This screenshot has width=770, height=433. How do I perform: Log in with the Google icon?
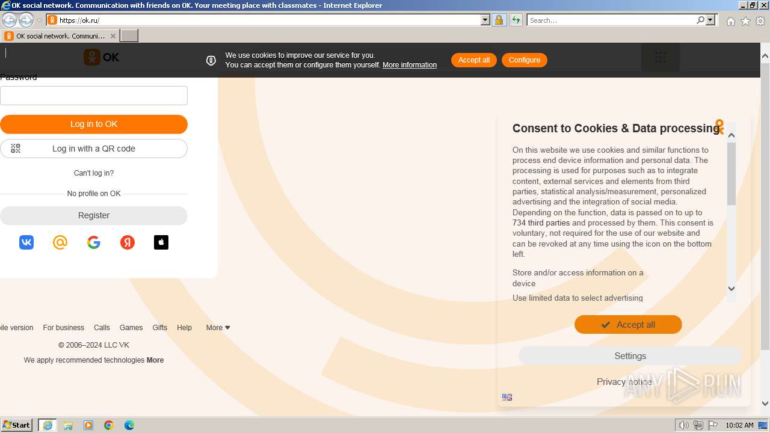tap(94, 242)
